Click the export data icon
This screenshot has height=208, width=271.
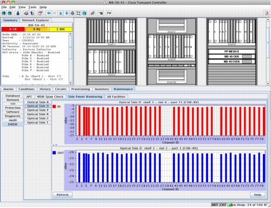32,13
